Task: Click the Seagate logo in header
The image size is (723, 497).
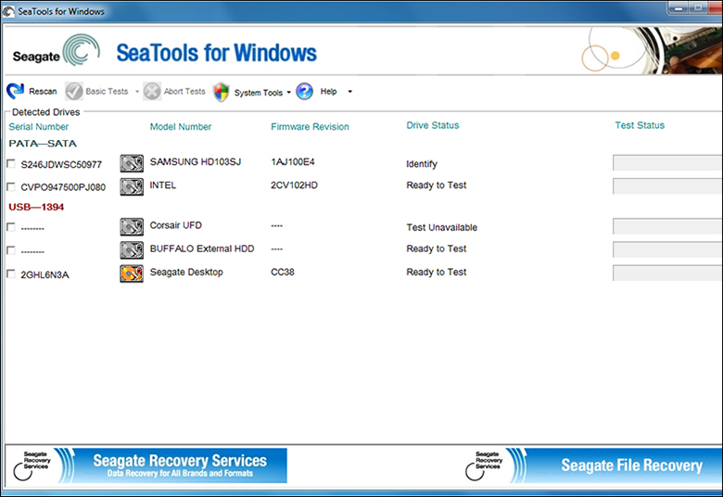Action: tap(56, 54)
